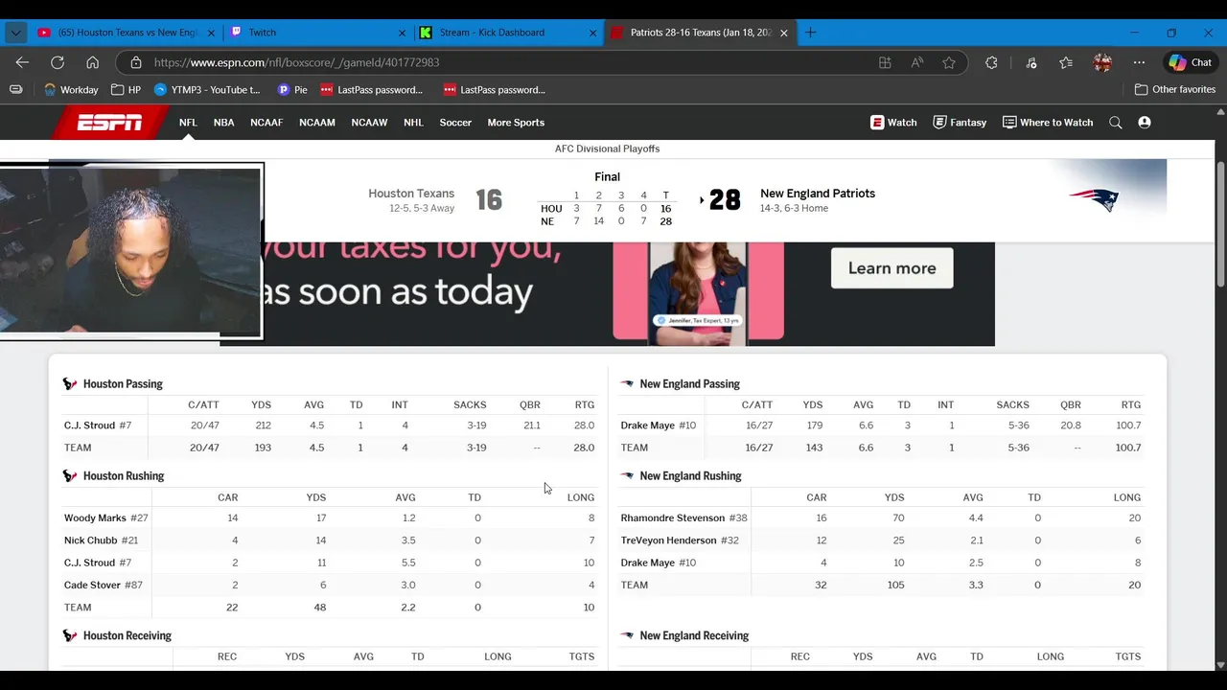1227x690 pixels.
Task: Open the tab actions dropdown
Action: tap(15, 33)
